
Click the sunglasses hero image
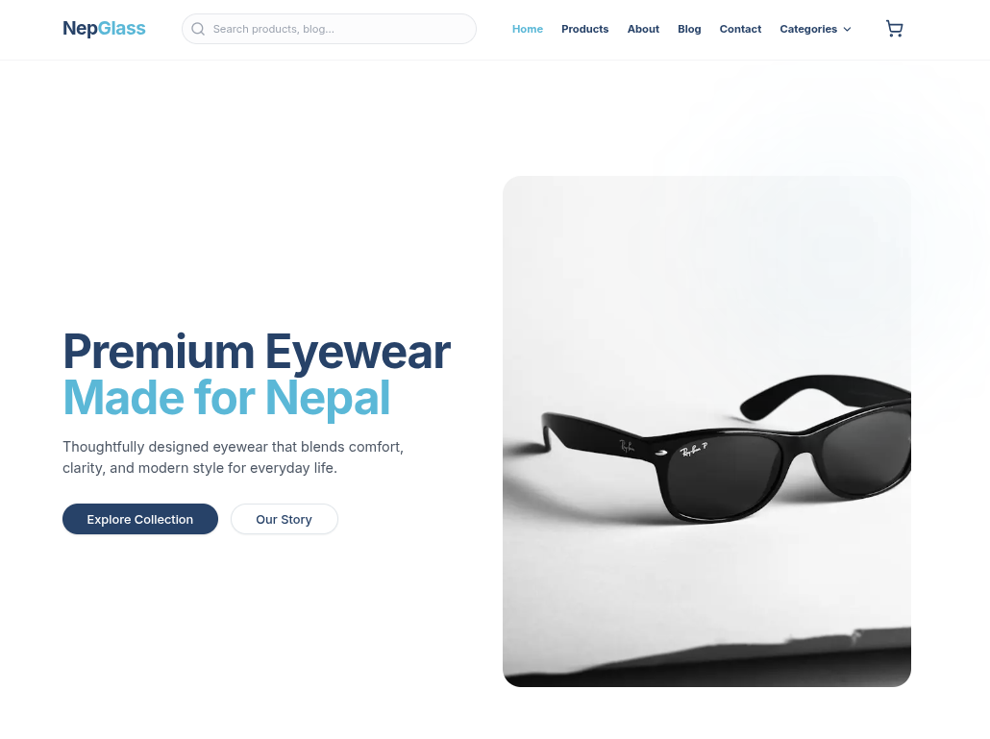[x=706, y=431]
